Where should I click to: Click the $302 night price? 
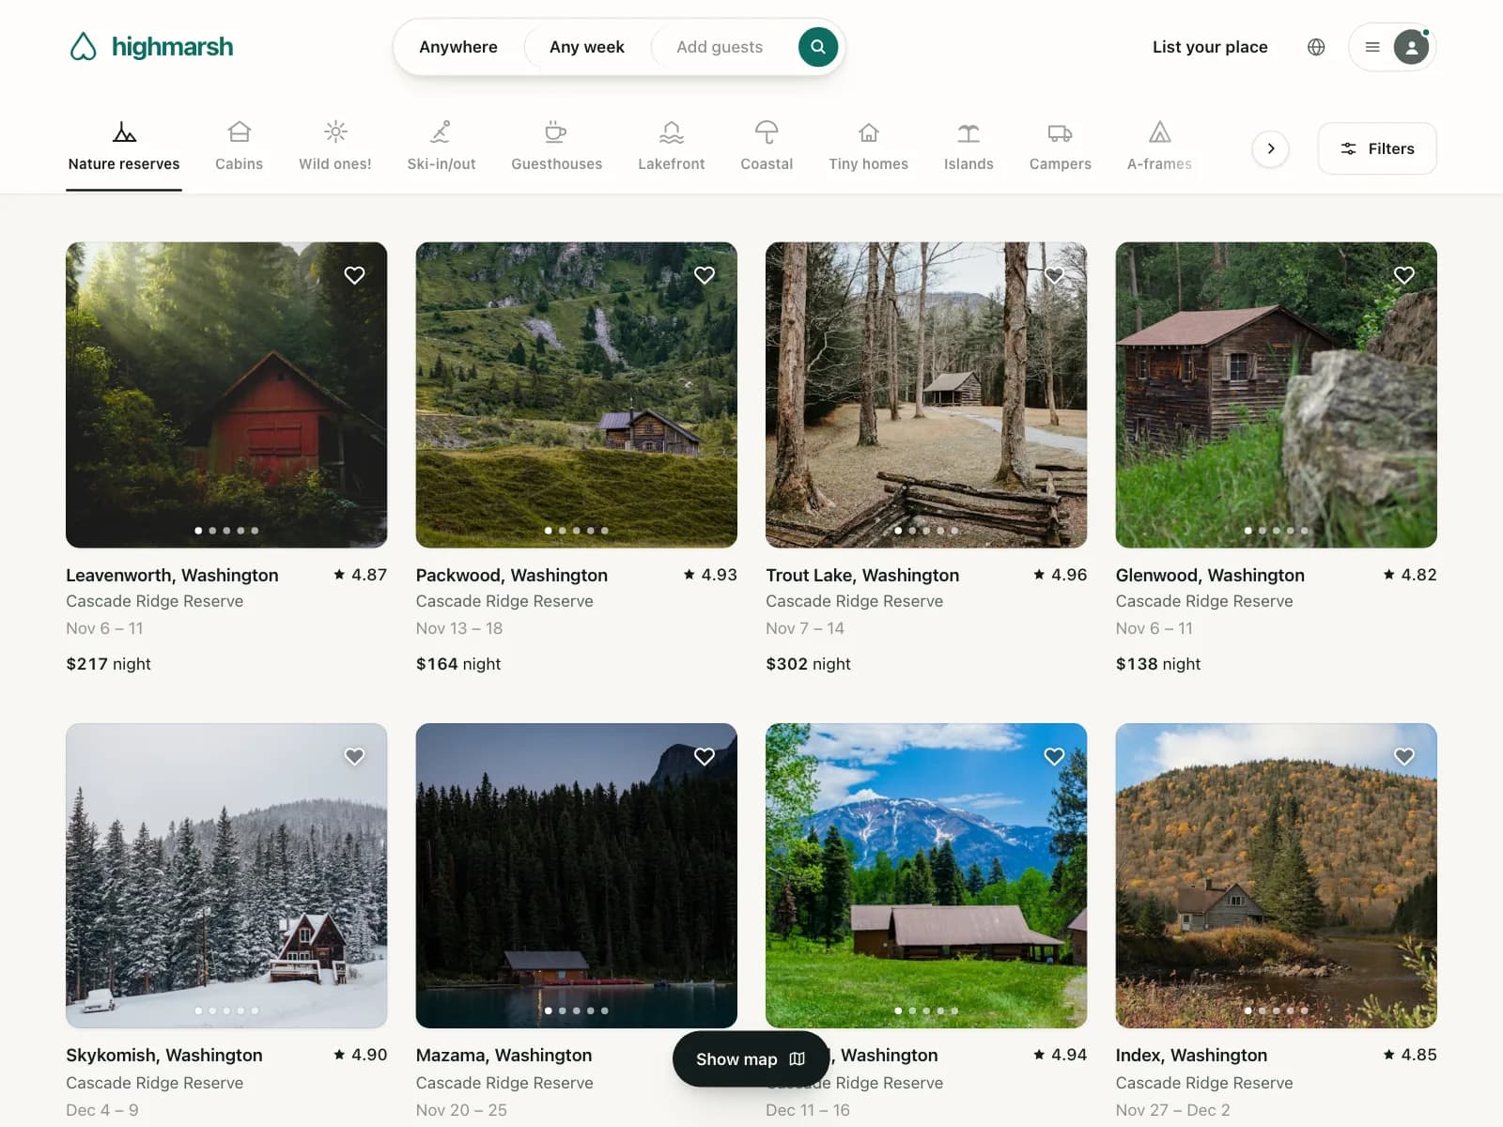pos(808,664)
